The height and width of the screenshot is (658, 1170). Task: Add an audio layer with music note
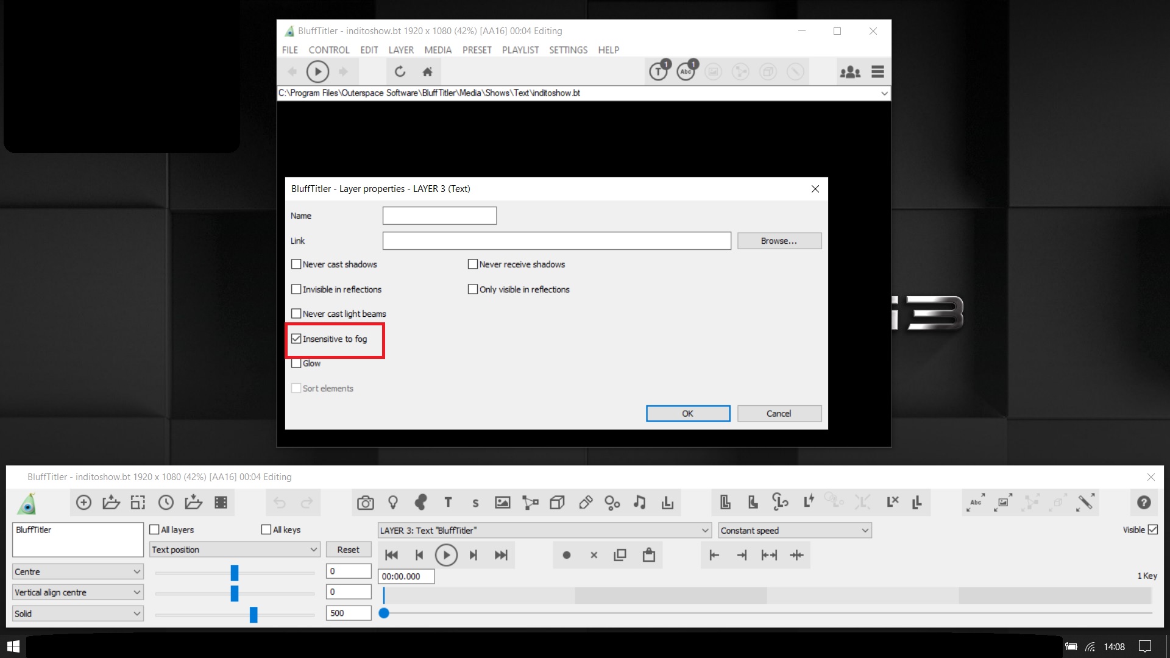[x=639, y=503]
